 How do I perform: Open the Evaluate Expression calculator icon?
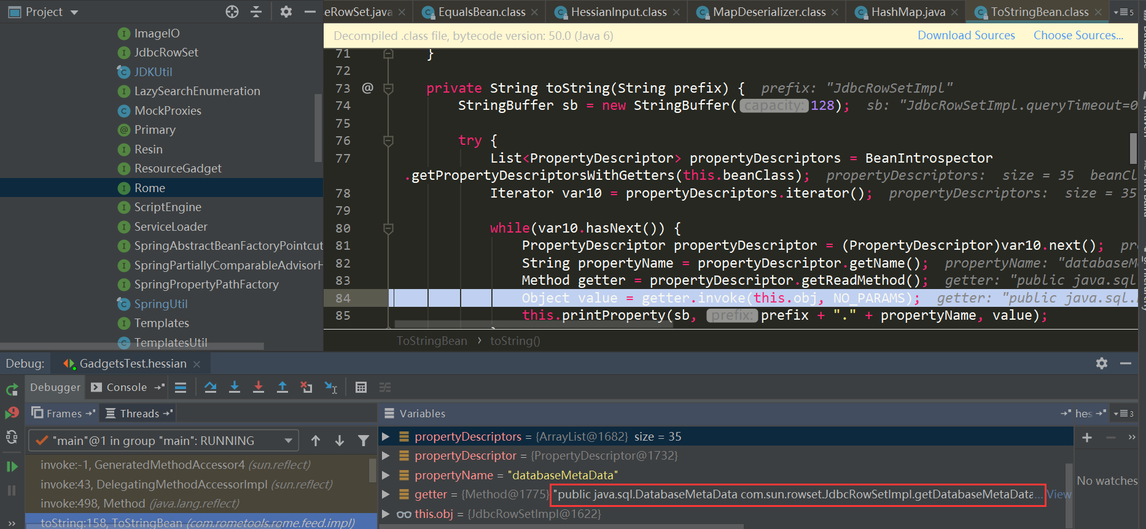click(361, 387)
